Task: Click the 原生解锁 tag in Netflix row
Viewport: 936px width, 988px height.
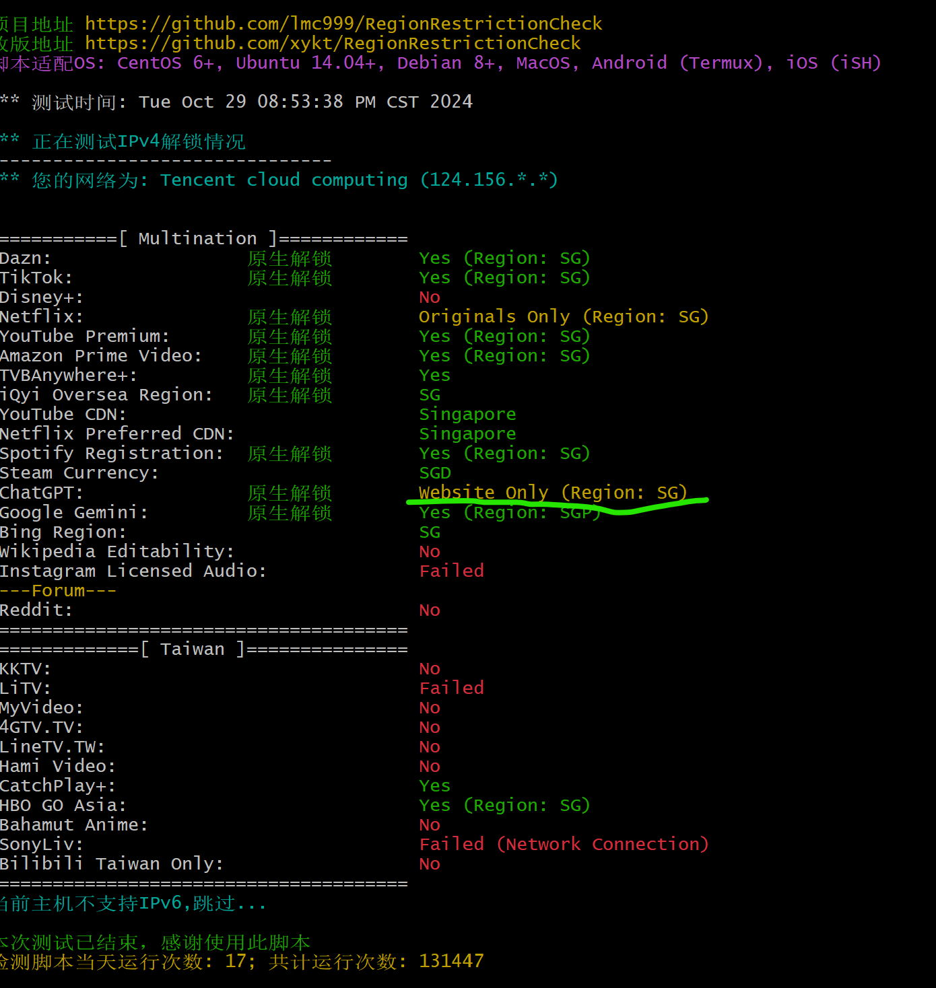Action: [x=290, y=317]
